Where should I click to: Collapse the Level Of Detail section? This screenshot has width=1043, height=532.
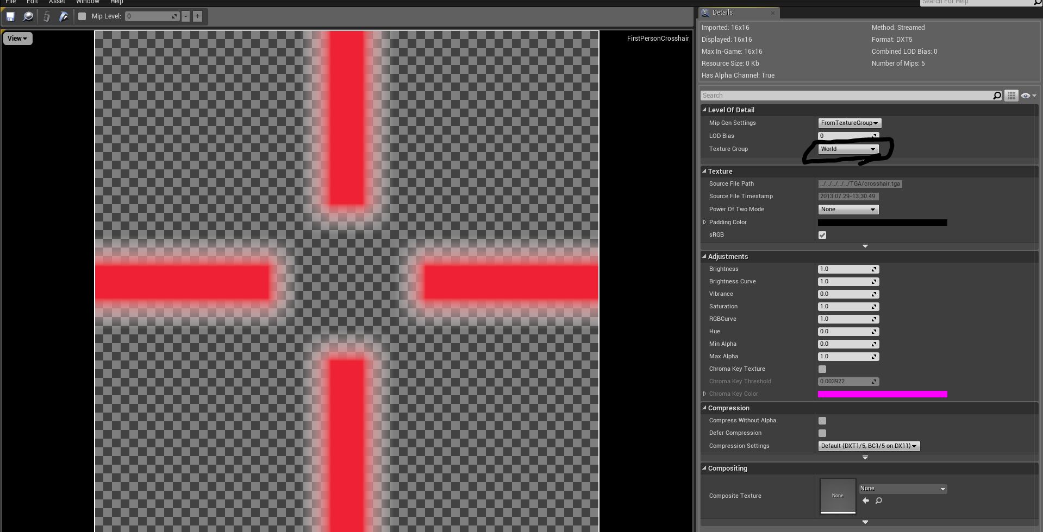tap(704, 110)
